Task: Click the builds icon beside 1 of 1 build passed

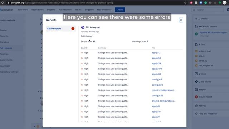Action: [x=196, y=27]
